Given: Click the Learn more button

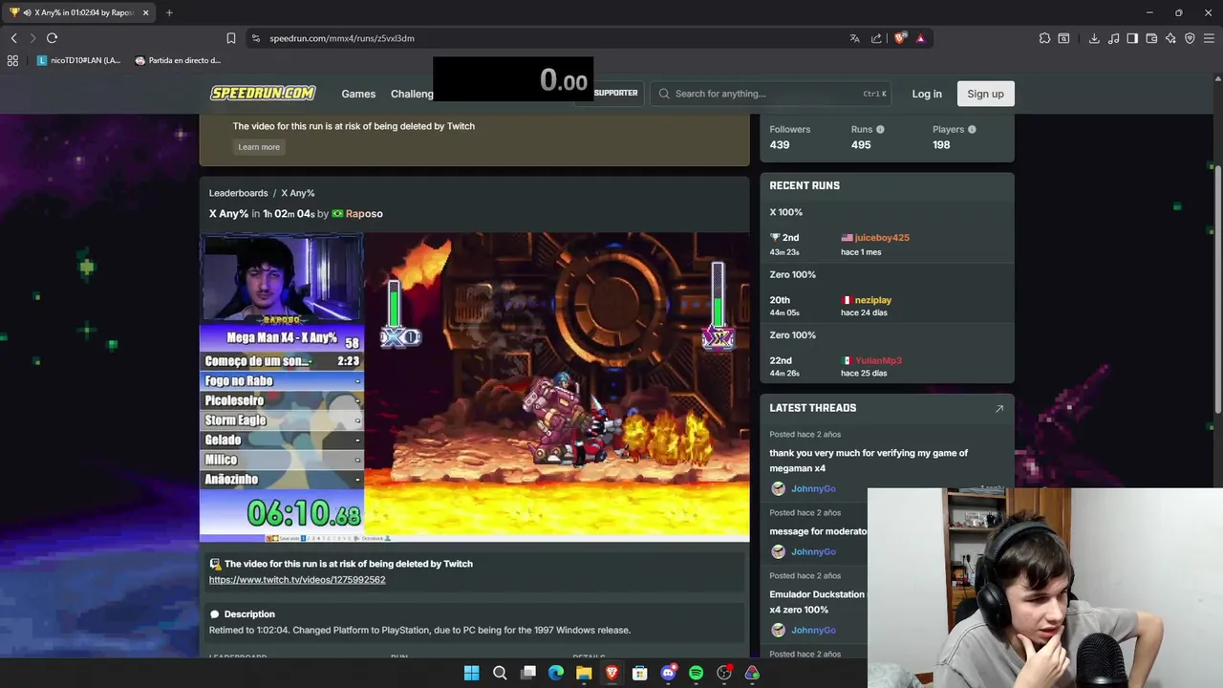Looking at the screenshot, I should pyautogui.click(x=259, y=147).
